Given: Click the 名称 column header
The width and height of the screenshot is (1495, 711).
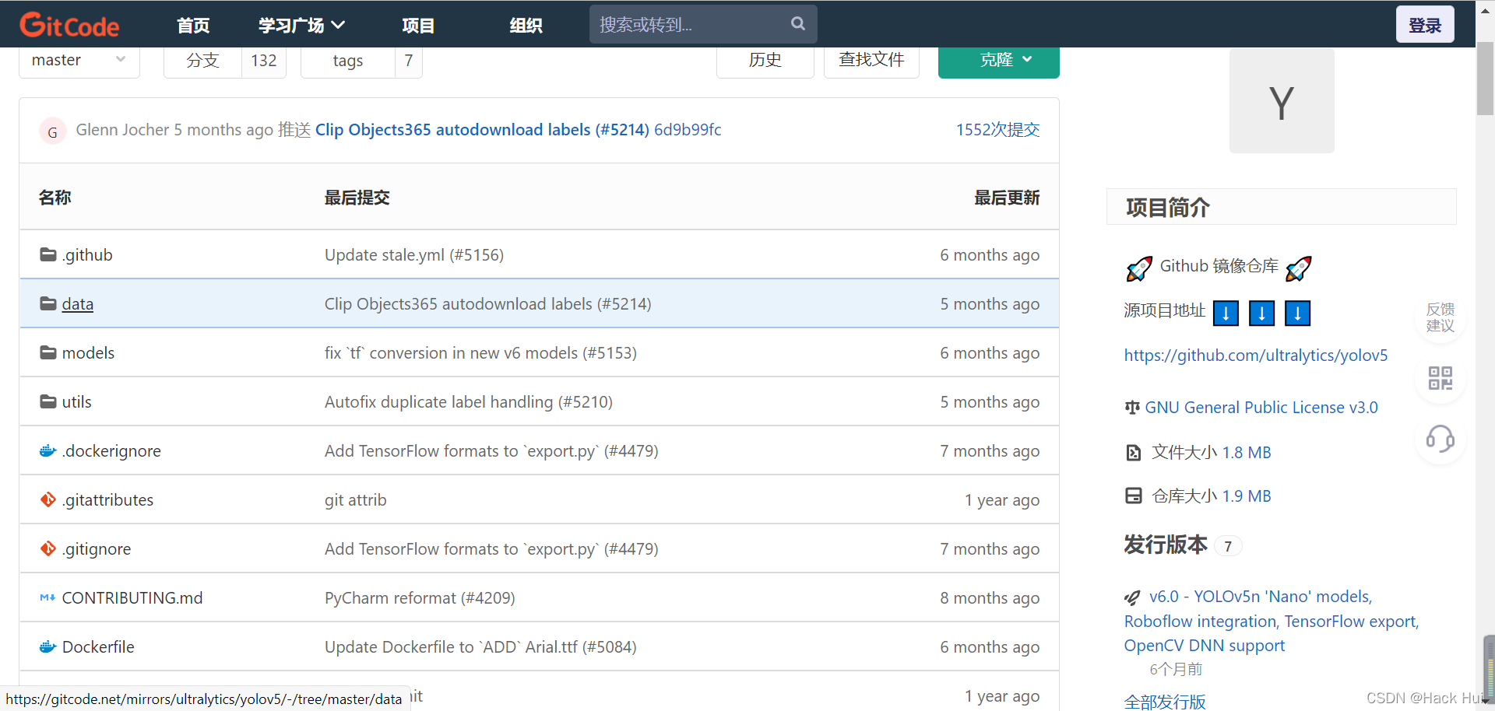Looking at the screenshot, I should [55, 198].
